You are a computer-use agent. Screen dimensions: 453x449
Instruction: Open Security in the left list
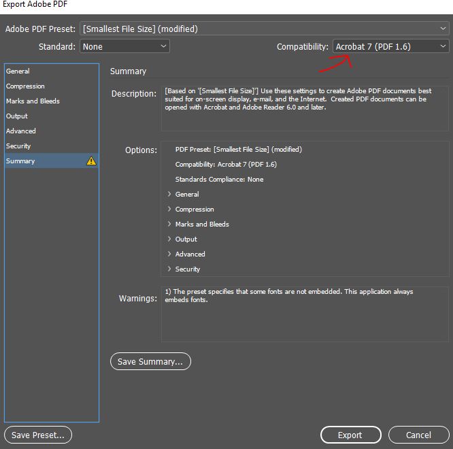click(x=52, y=146)
